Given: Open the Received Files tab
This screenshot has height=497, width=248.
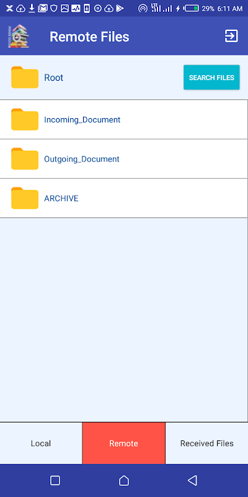Looking at the screenshot, I should click(207, 443).
